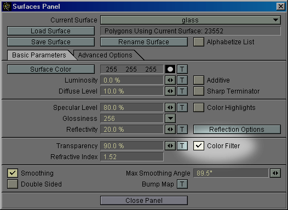
Task: Enable the Color Highlights checkbox
Action: [x=199, y=108]
